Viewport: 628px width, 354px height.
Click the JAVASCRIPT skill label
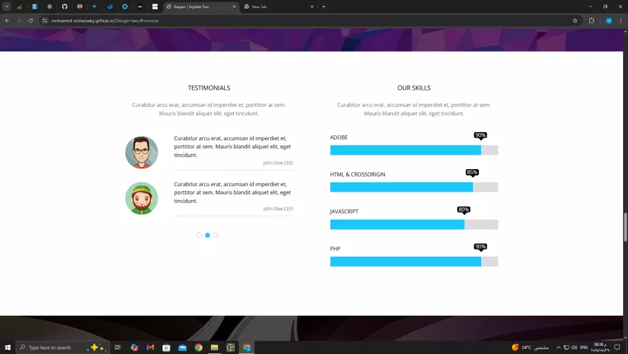click(x=344, y=211)
